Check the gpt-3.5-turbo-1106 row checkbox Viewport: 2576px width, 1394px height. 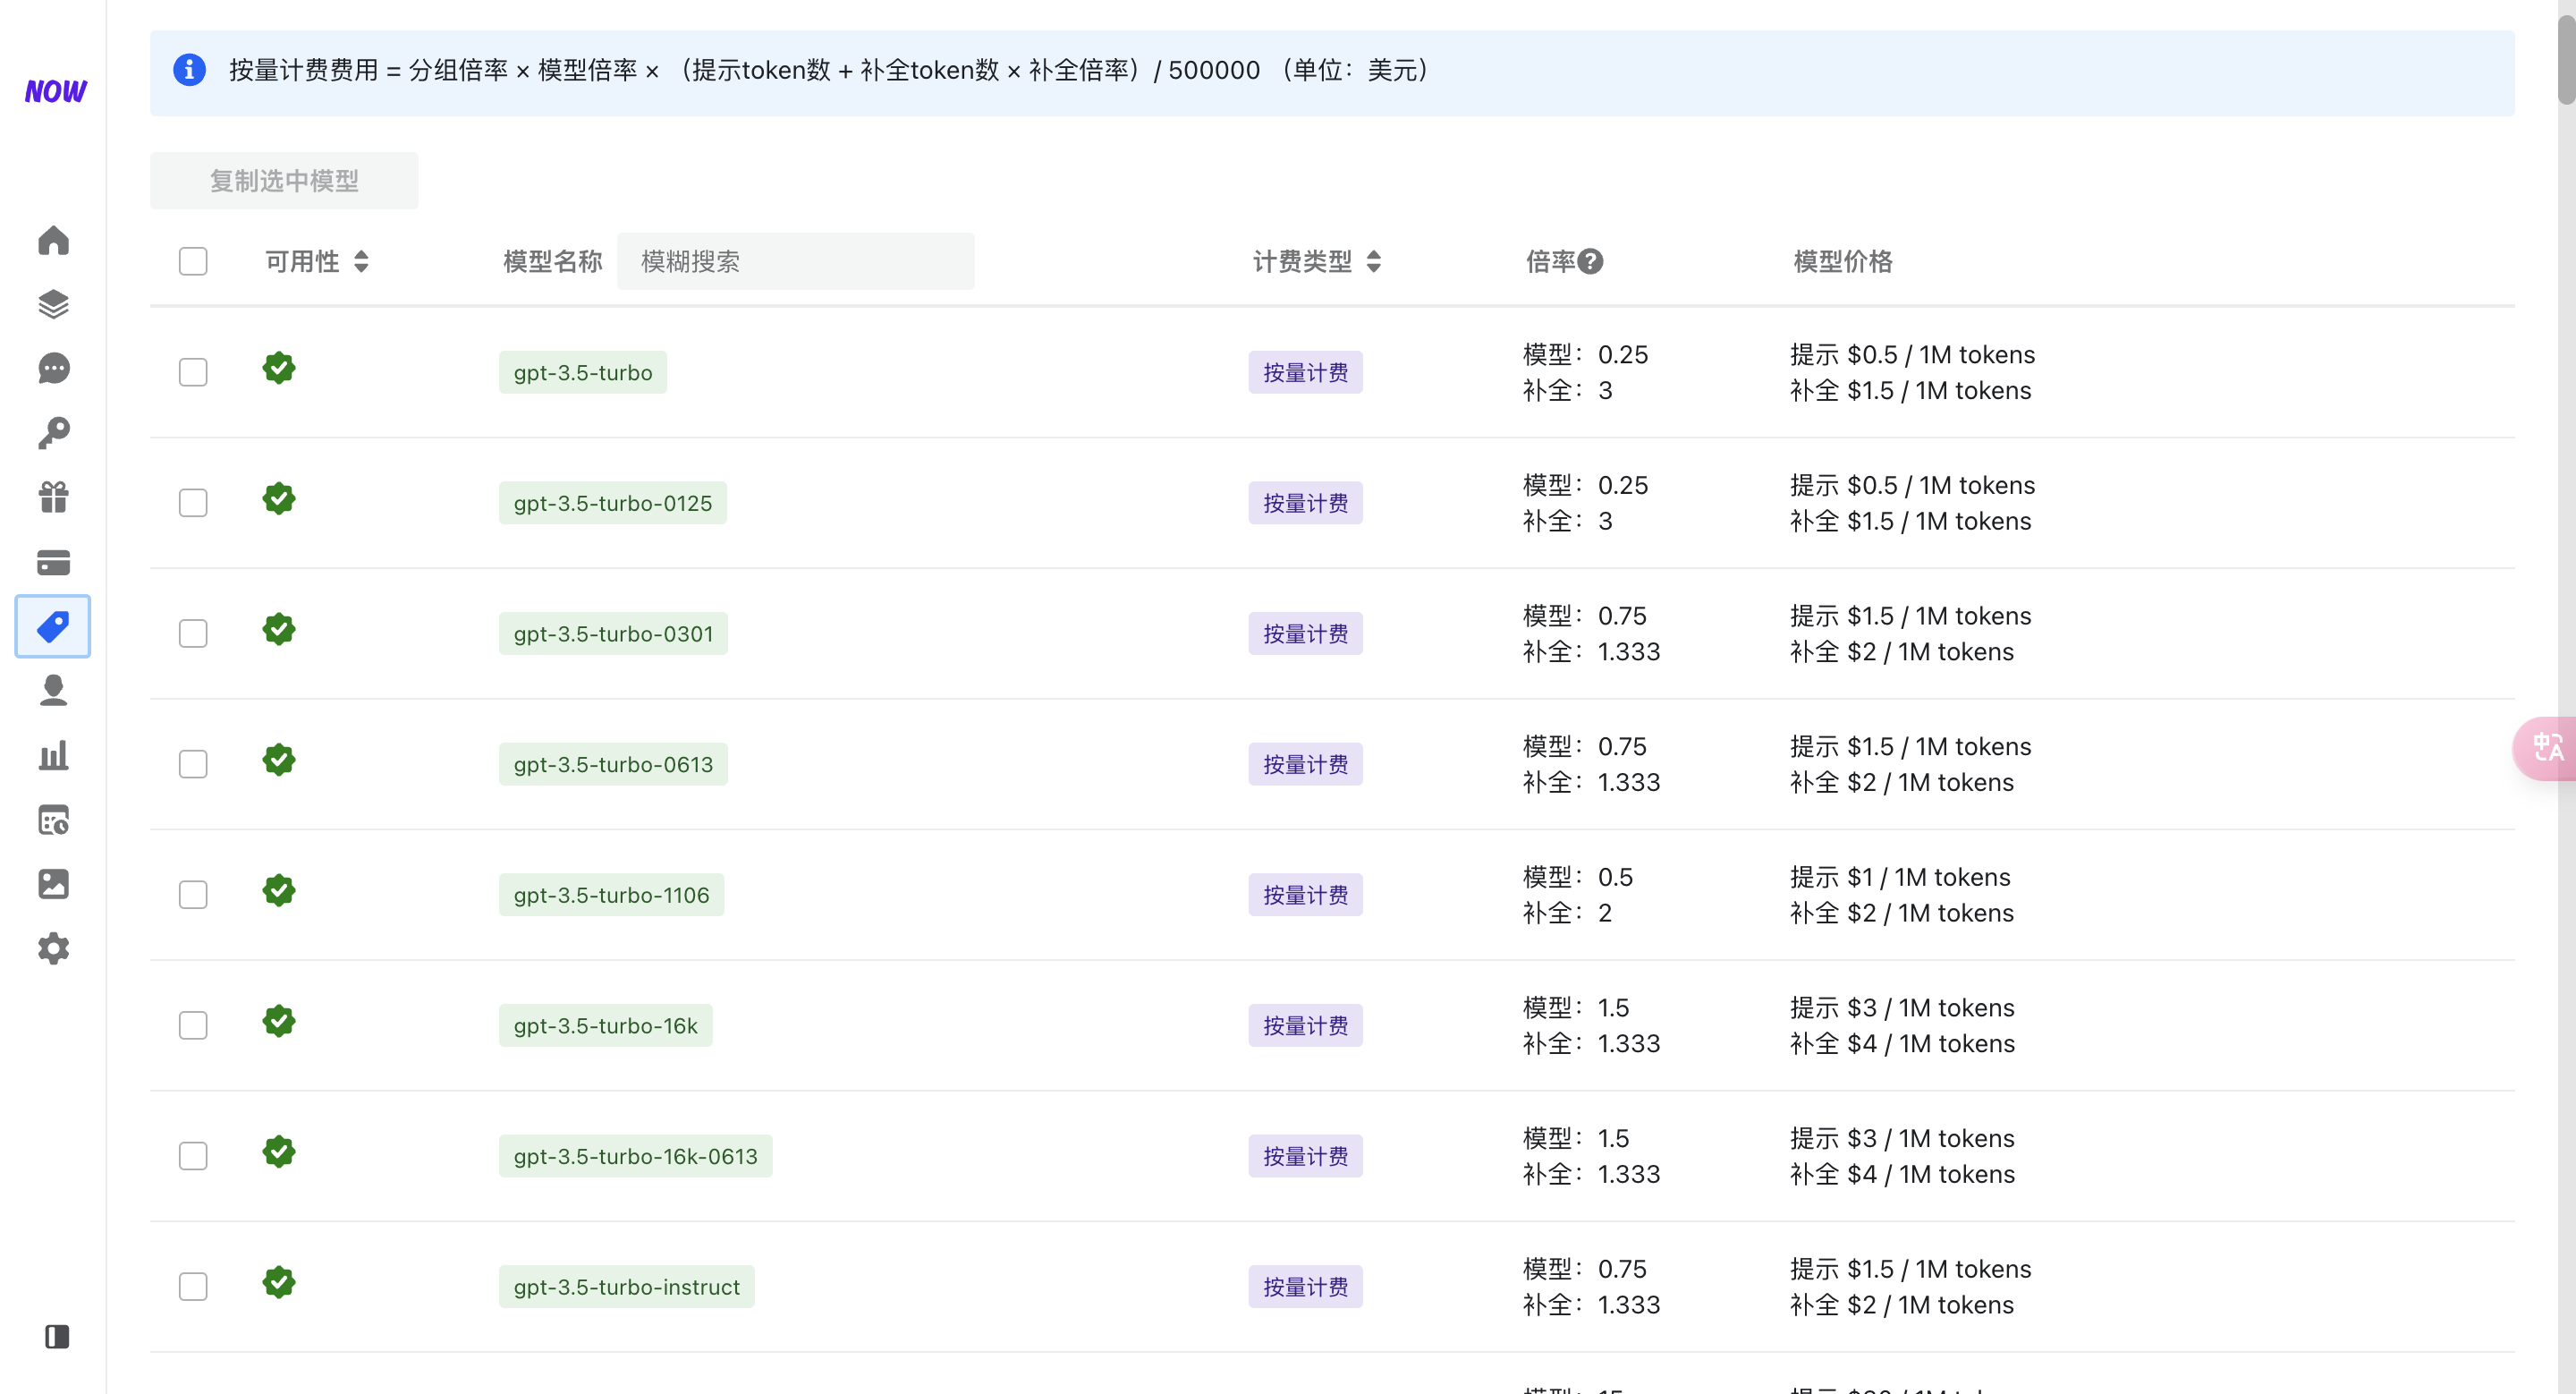(x=193, y=895)
